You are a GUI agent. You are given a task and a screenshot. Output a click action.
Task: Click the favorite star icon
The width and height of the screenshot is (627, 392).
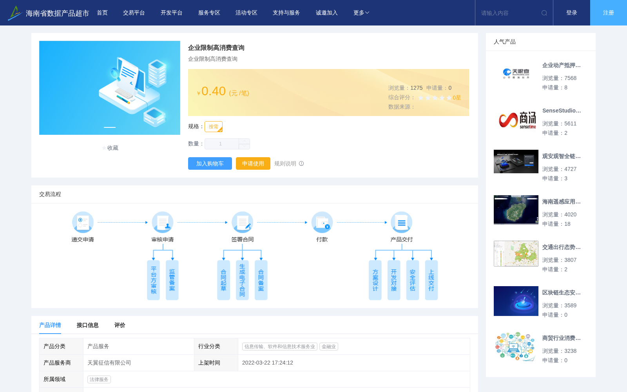pyautogui.click(x=104, y=148)
